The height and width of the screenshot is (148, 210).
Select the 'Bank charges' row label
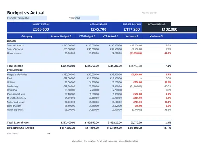(14, 106)
